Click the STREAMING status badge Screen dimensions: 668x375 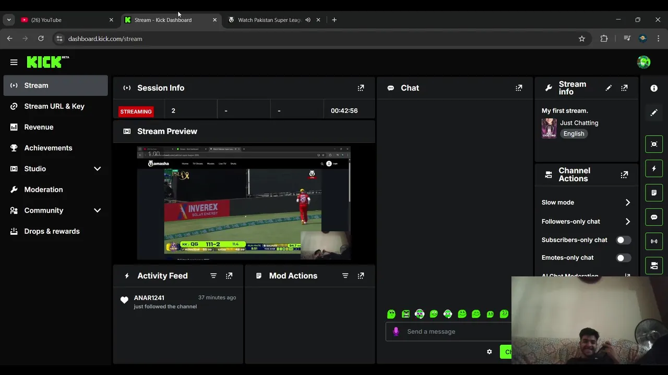(x=136, y=111)
